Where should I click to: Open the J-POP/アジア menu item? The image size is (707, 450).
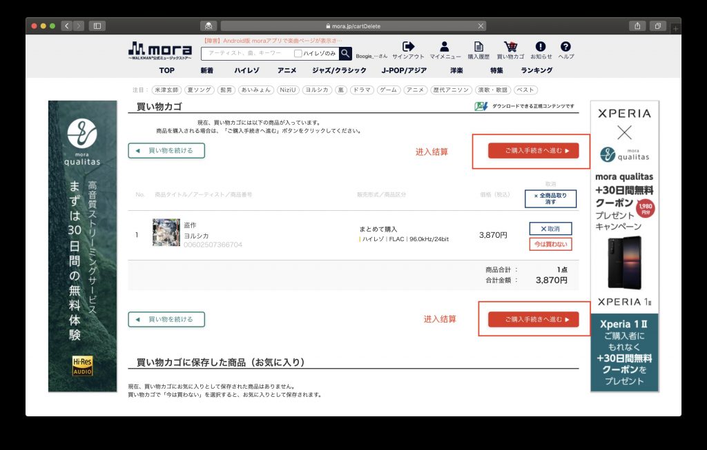(404, 70)
